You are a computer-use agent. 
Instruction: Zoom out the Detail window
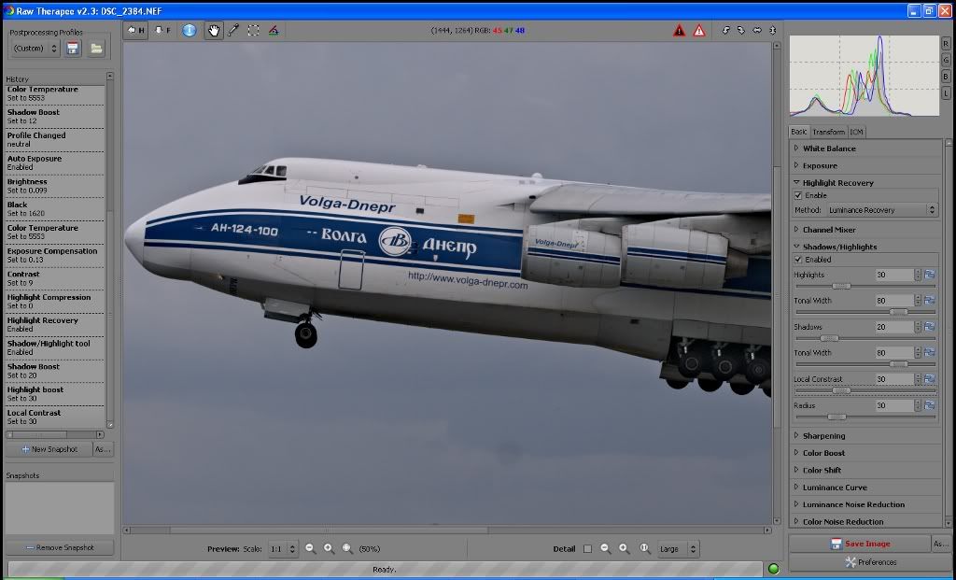[605, 548]
